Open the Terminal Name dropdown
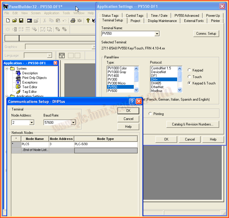Screen dimensions: 229x218 [x=157, y=34]
